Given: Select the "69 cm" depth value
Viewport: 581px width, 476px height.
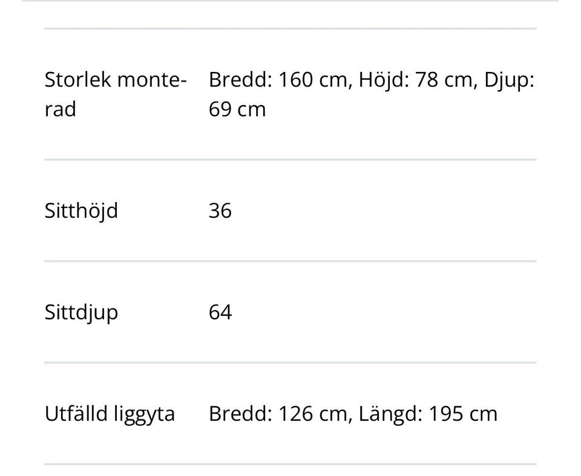Looking at the screenshot, I should (237, 109).
